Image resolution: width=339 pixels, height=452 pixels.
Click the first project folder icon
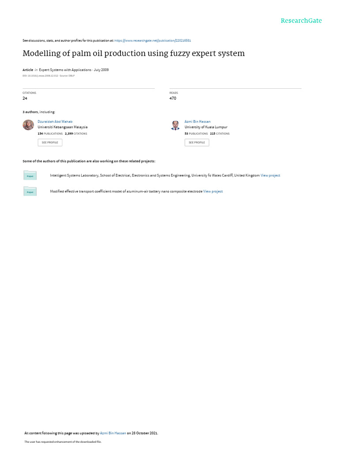[30, 175]
